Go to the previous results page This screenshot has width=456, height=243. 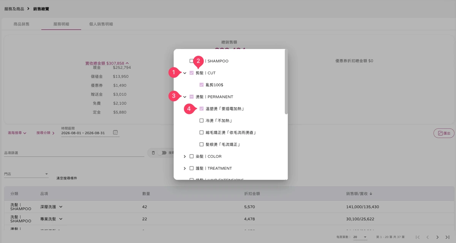[x=427, y=237]
